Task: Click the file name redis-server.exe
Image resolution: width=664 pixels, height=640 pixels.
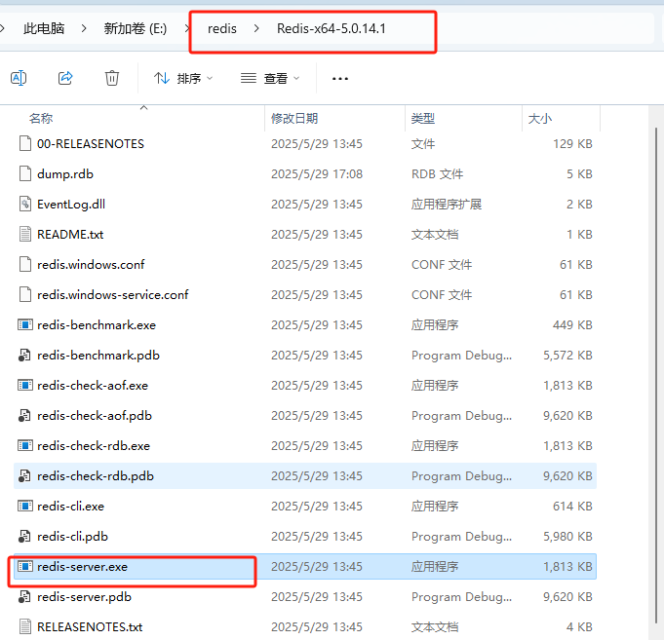Action: pyautogui.click(x=83, y=566)
